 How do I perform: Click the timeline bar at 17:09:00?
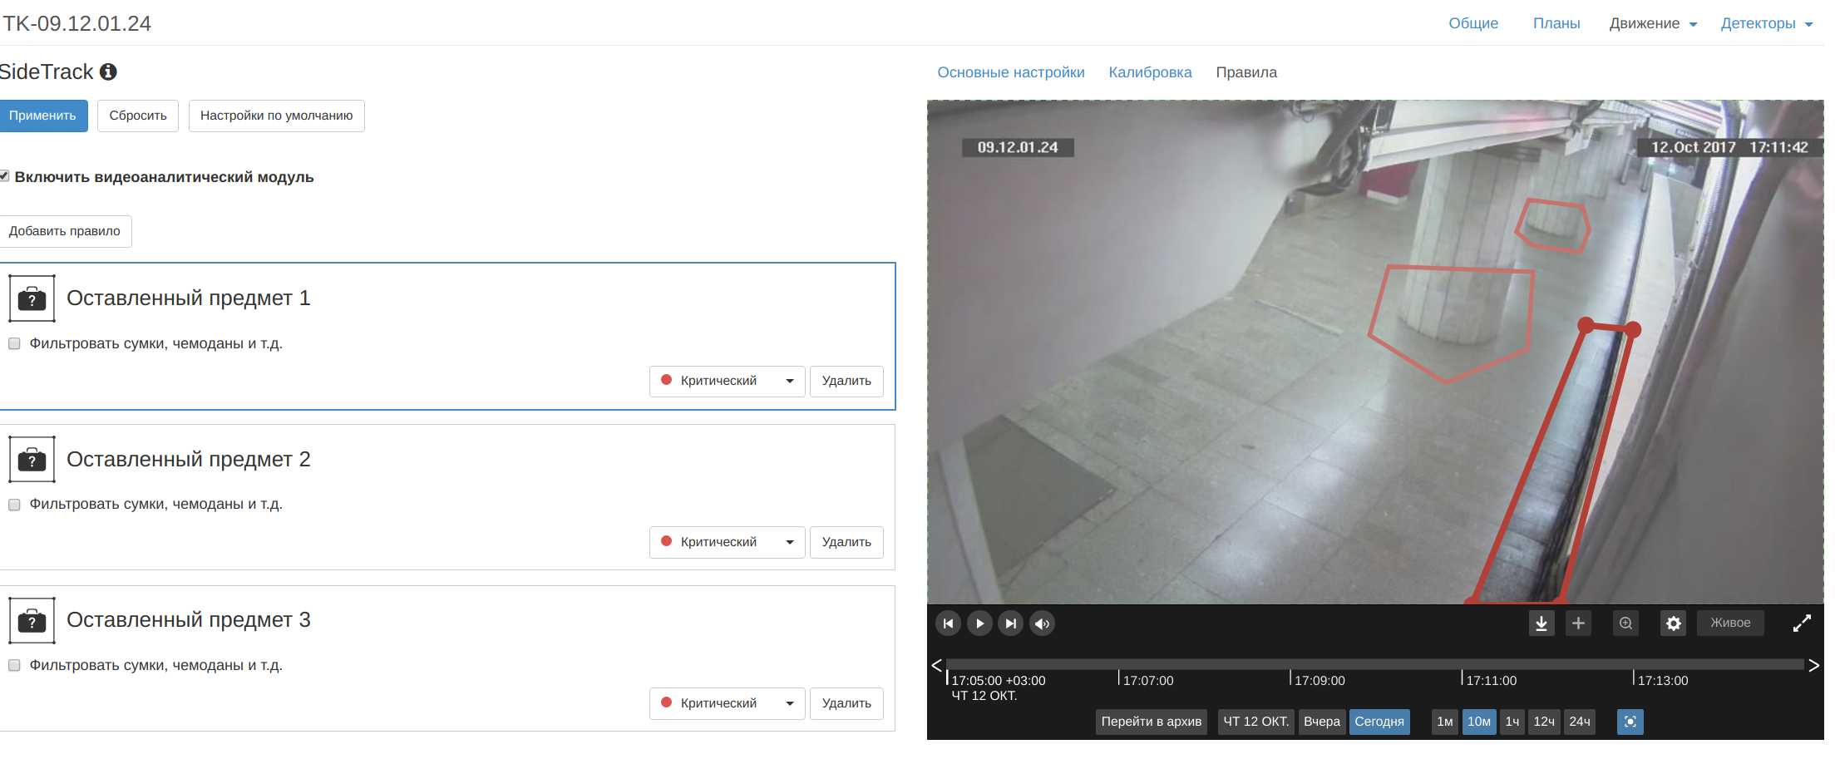click(1290, 665)
